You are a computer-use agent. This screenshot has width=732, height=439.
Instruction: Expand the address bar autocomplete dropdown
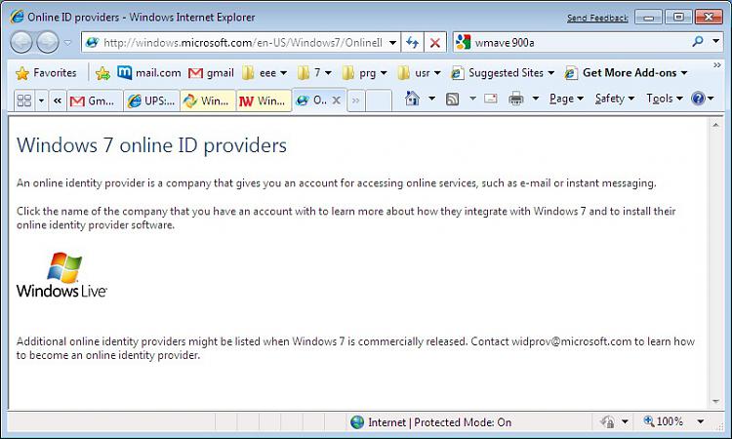coord(393,43)
